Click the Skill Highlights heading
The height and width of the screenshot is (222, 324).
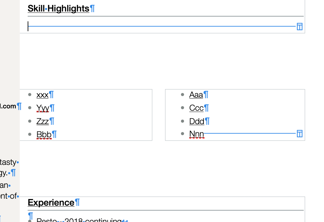point(58,9)
